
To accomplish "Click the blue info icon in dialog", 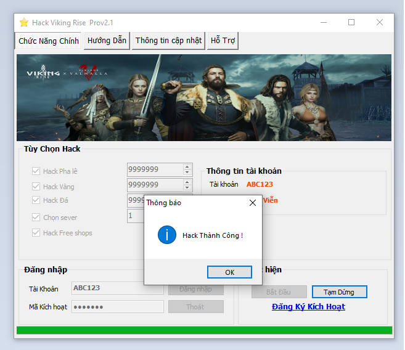I will tap(167, 235).
